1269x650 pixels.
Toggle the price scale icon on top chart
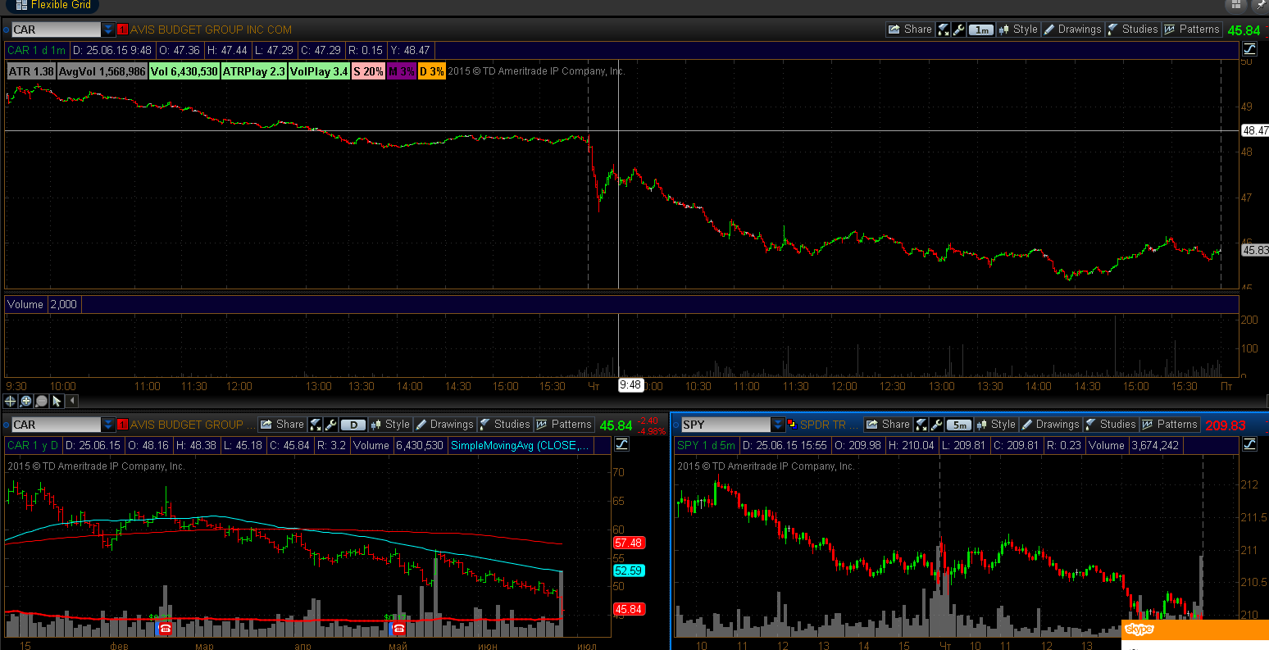1250,49
